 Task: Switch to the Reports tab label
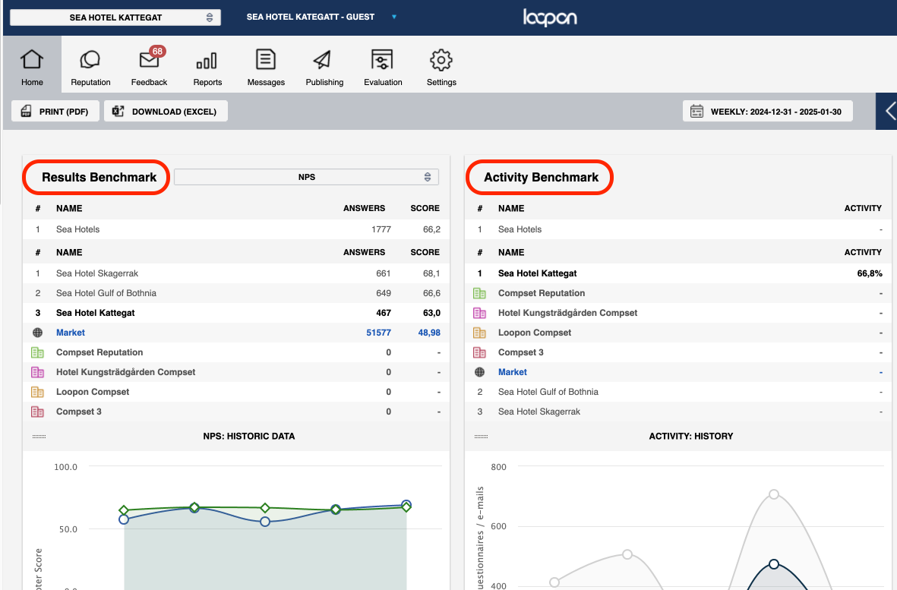pos(207,82)
